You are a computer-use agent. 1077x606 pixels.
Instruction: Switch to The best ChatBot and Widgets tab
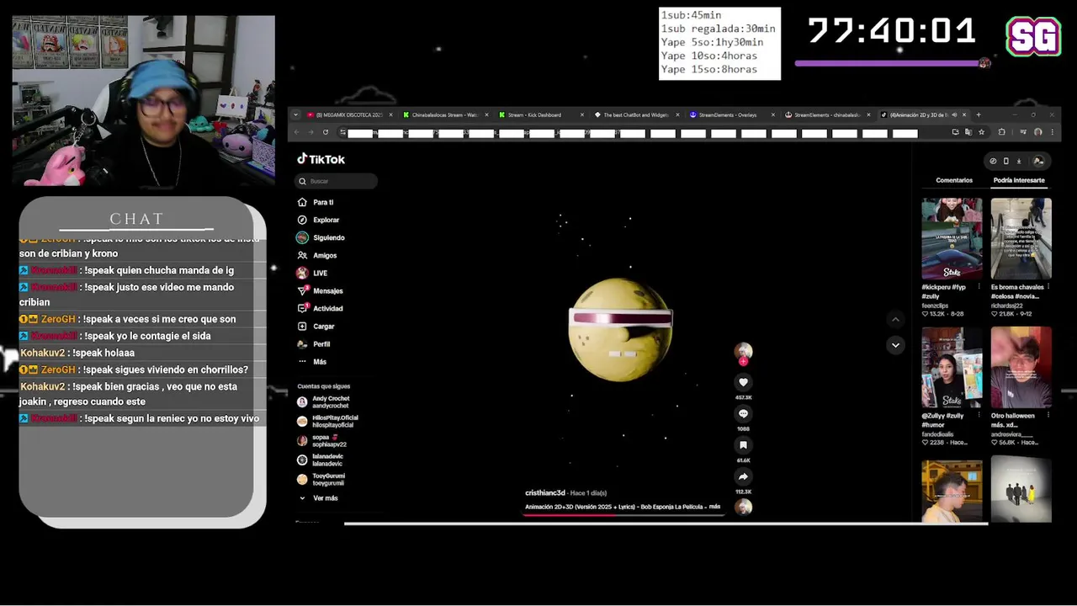[x=635, y=114]
